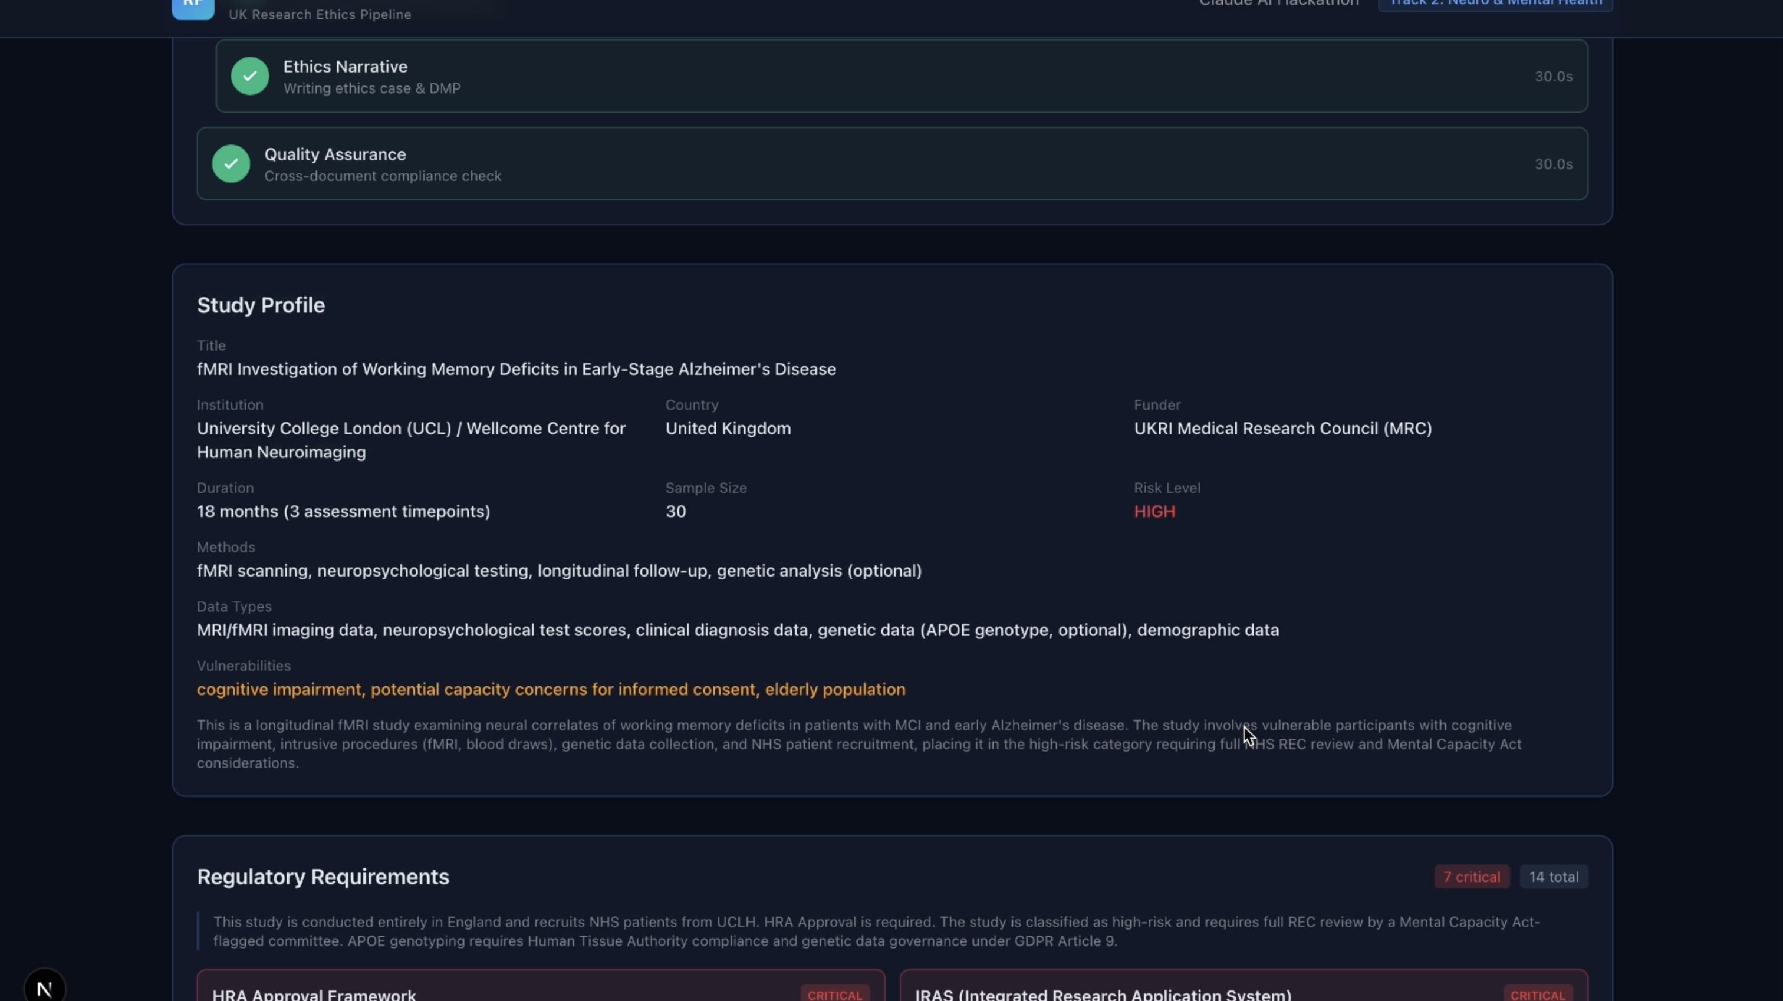Click the UK Research Ethics Pipeline subtitle

(320, 15)
